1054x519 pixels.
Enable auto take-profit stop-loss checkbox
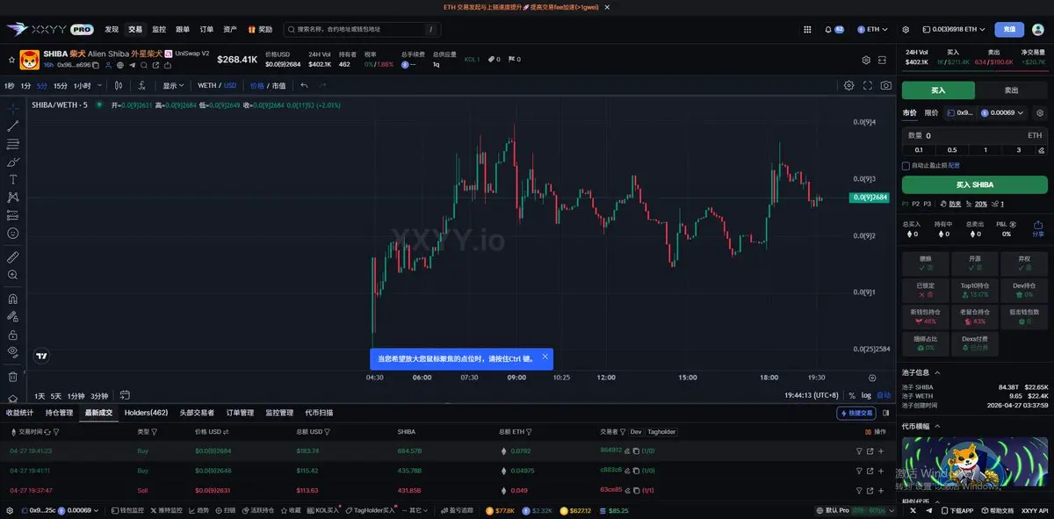[906, 165]
